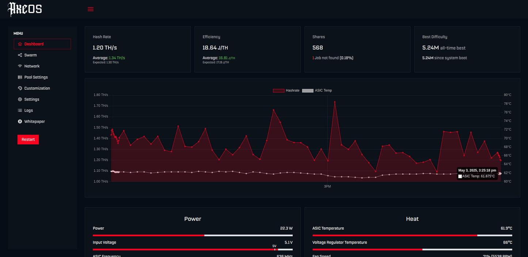Click the Settings gear icon
This screenshot has height=257, width=528.
point(20,100)
